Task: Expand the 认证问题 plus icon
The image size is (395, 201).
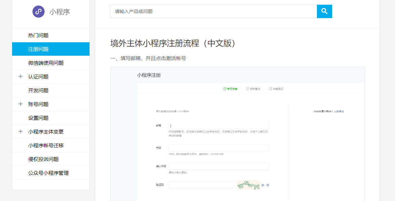Action: coord(21,77)
